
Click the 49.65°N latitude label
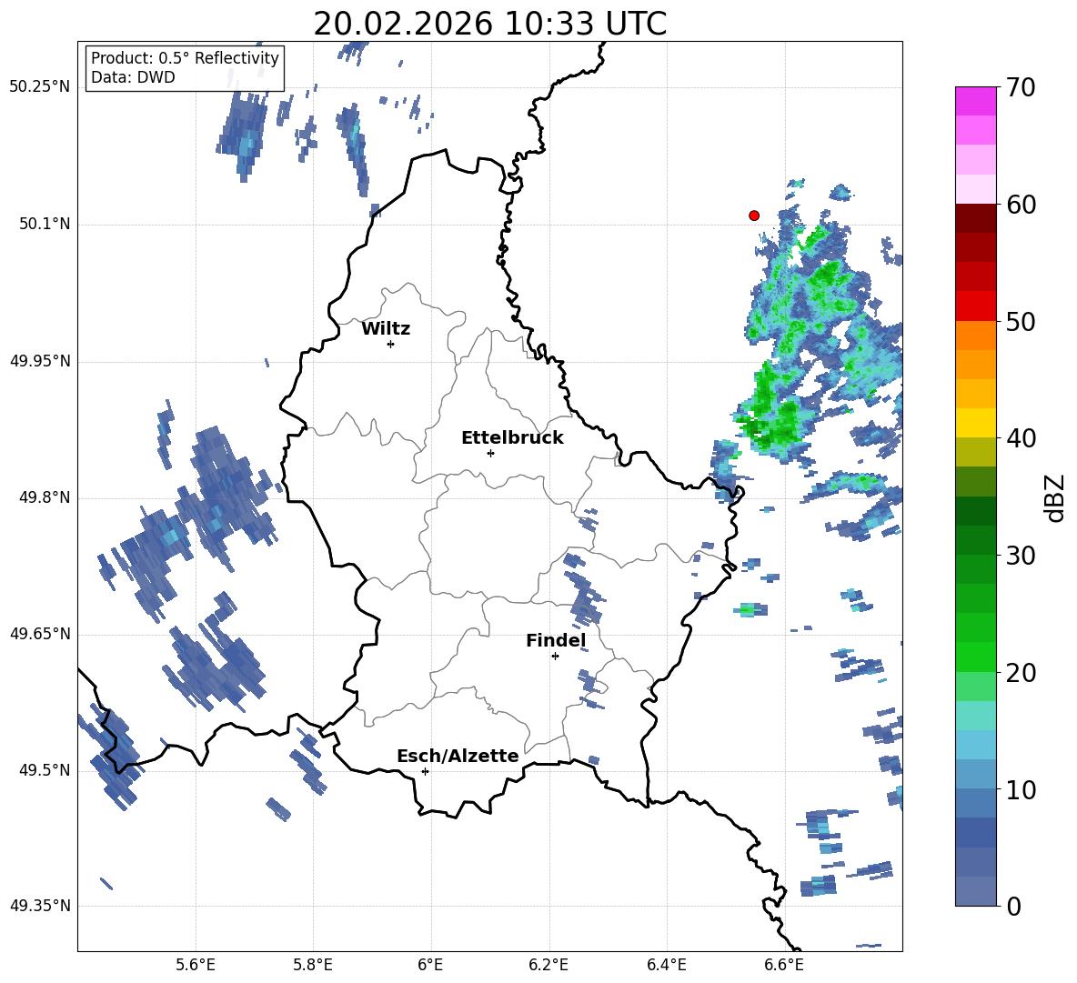coord(40,634)
